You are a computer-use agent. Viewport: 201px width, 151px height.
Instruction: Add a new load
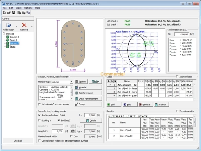pyautogui.click(x=114, y=104)
